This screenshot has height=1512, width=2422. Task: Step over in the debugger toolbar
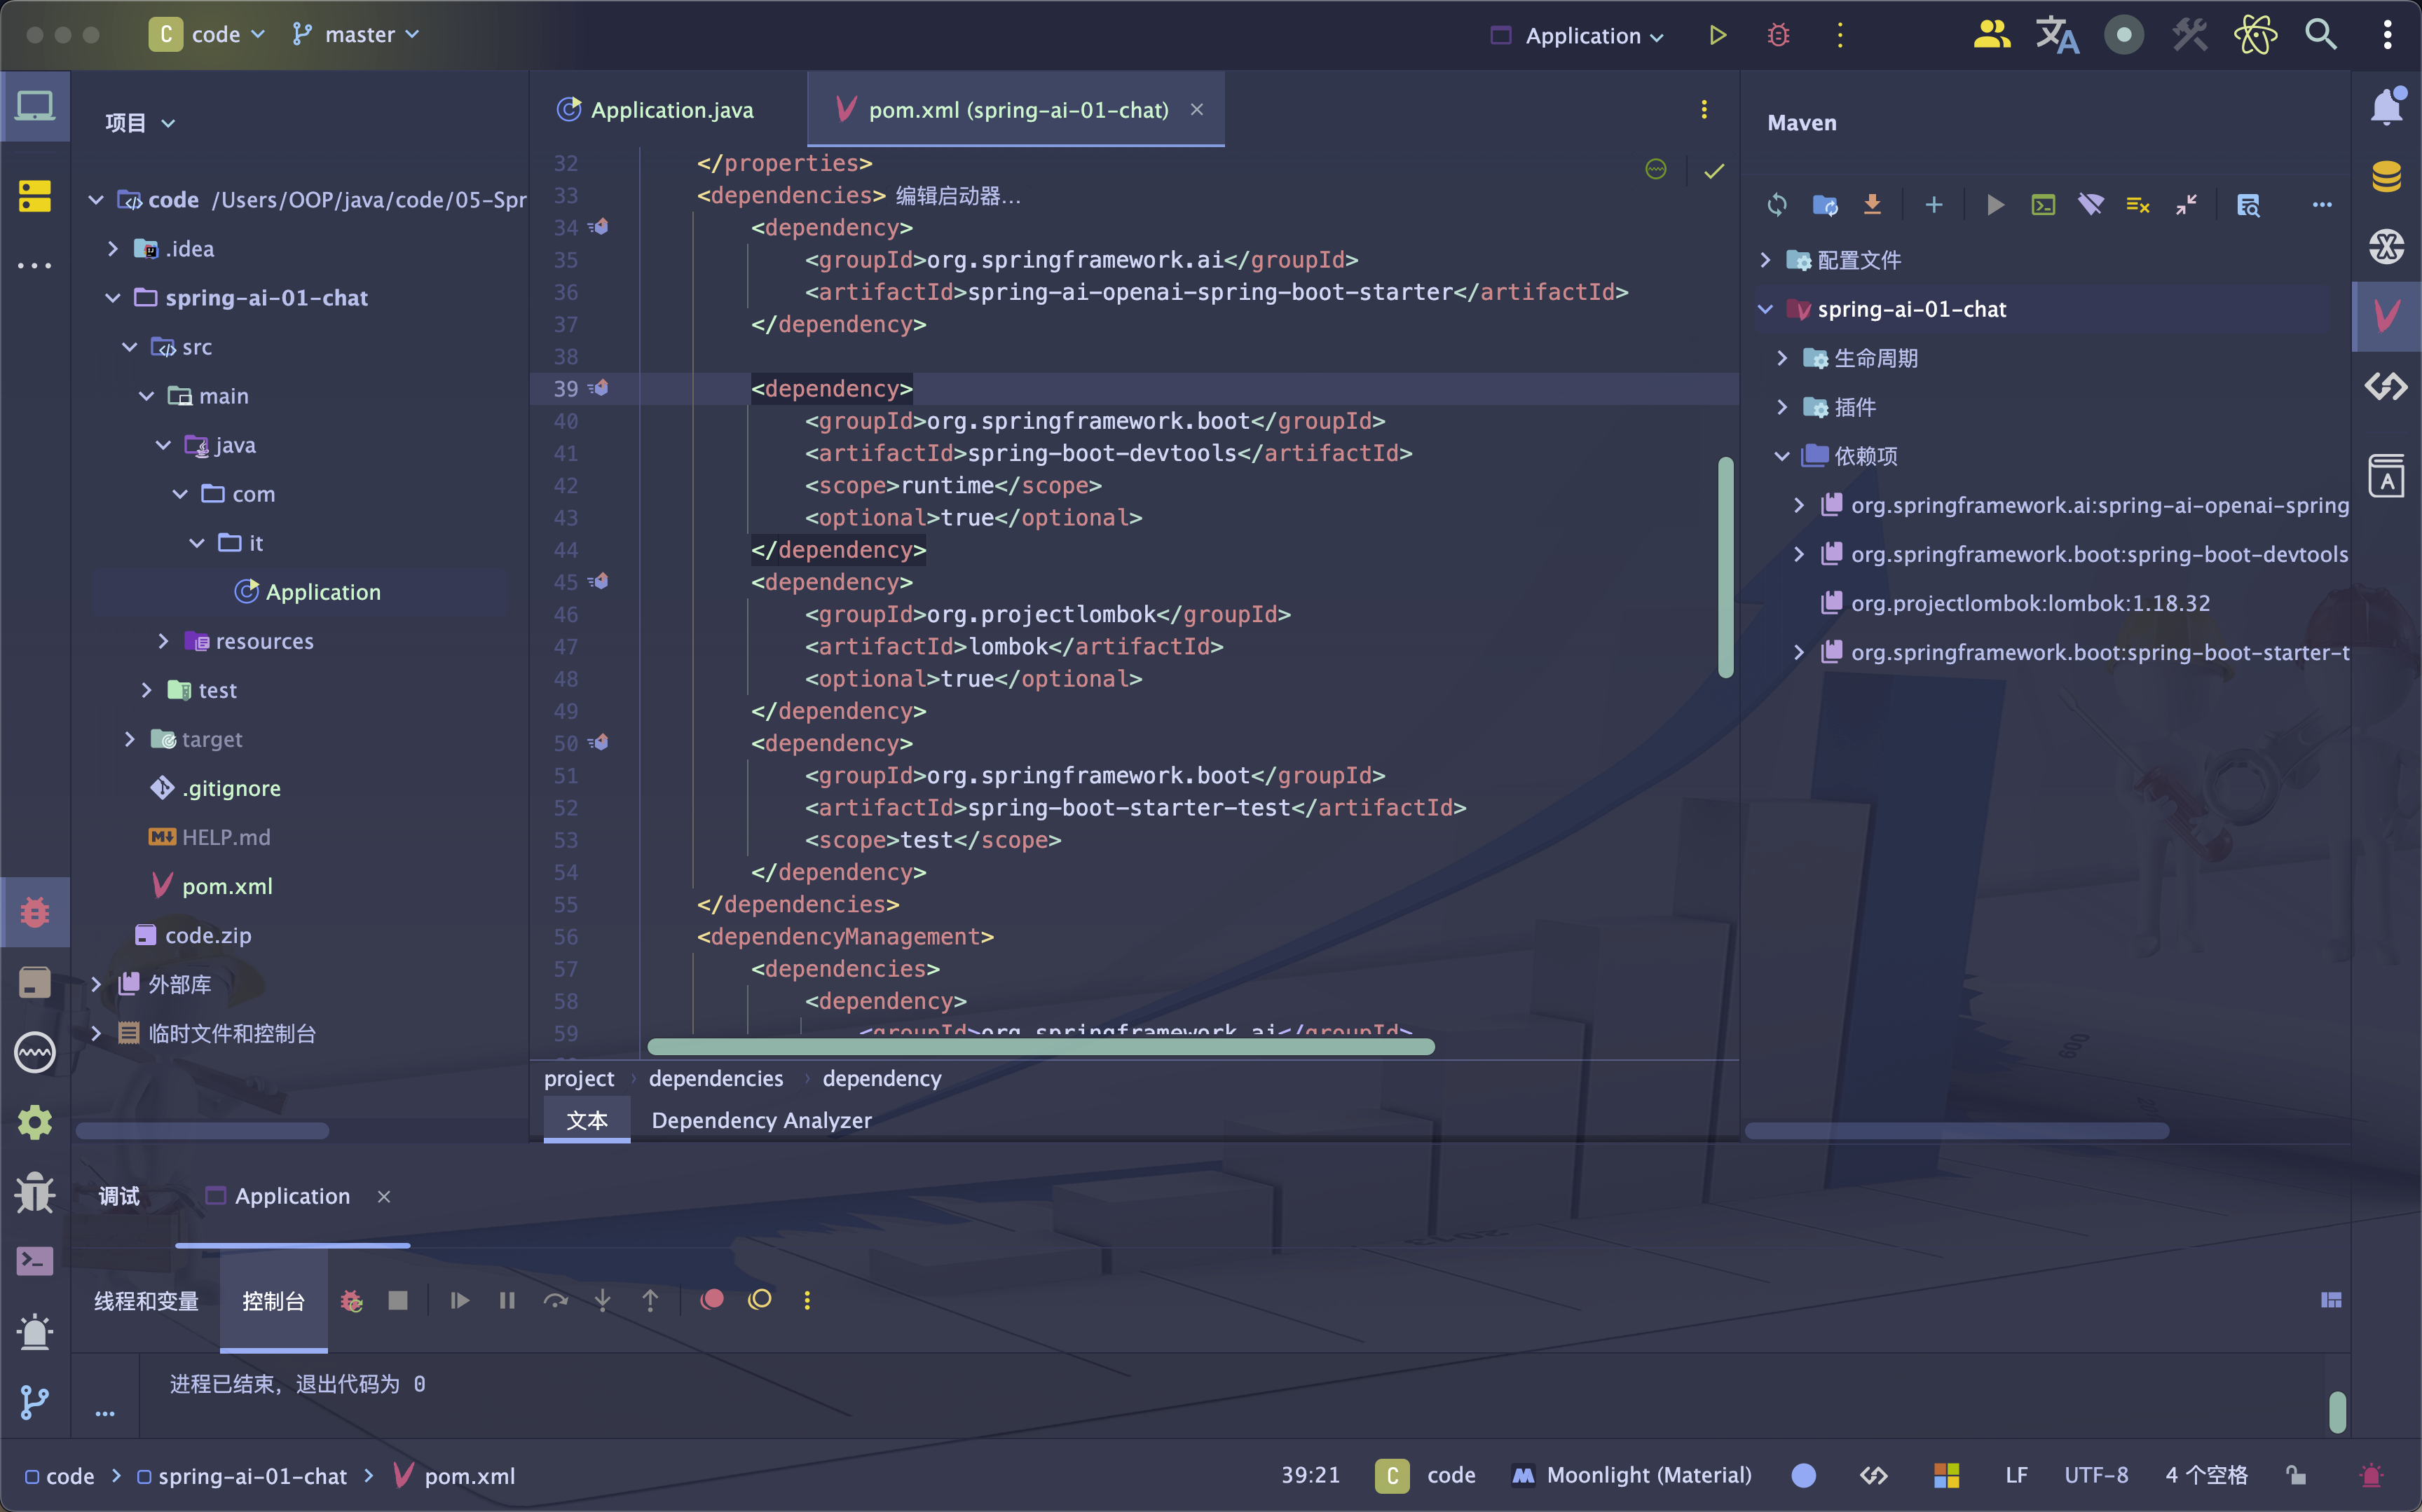[555, 1300]
